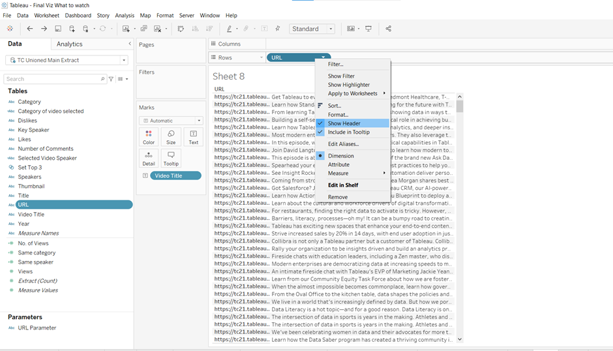Open the Detail marks card
Screen dimensions: 613x351
(x=149, y=158)
